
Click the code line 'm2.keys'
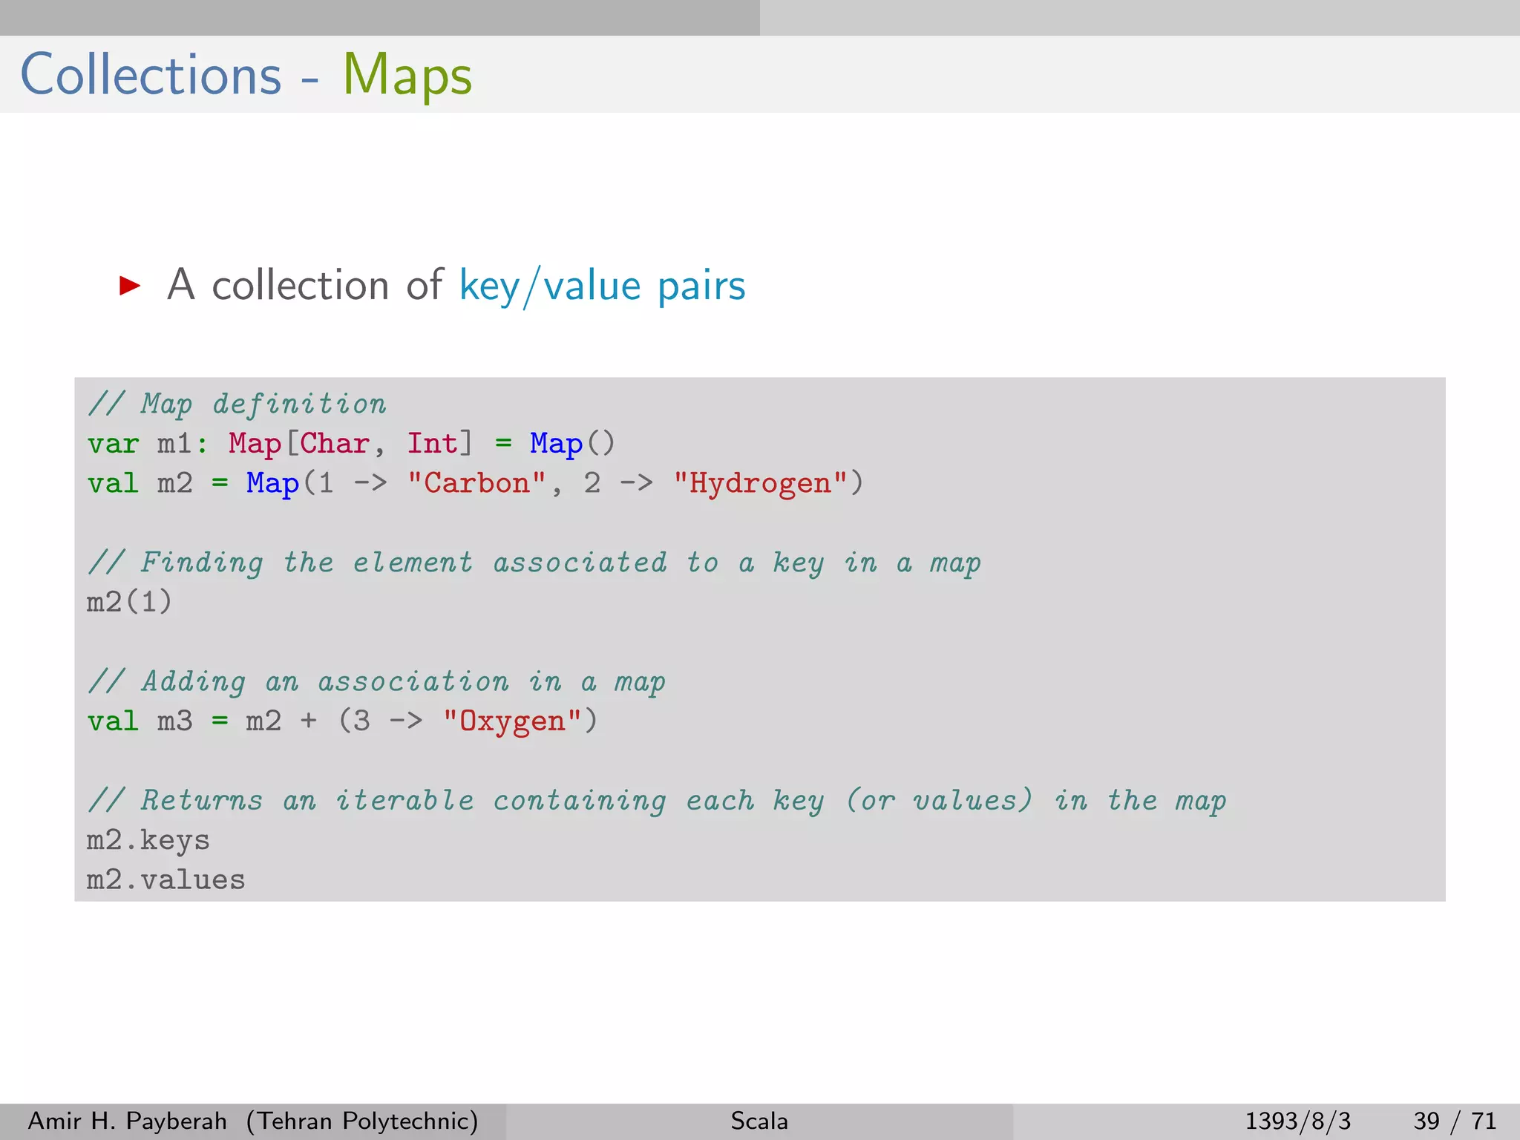[x=148, y=841]
